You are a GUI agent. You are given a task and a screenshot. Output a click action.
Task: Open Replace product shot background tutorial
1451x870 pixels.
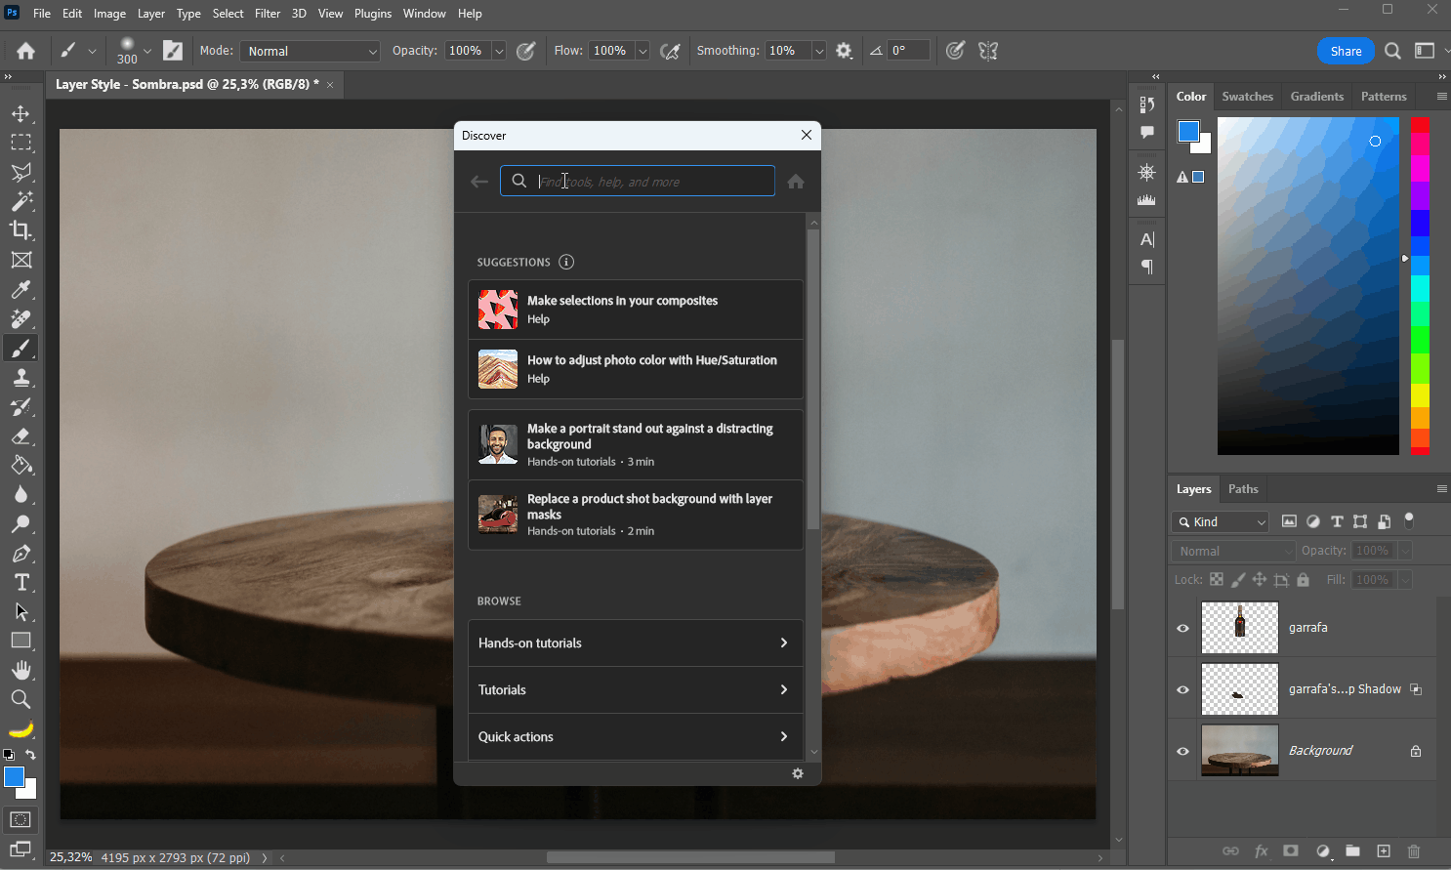tap(636, 515)
